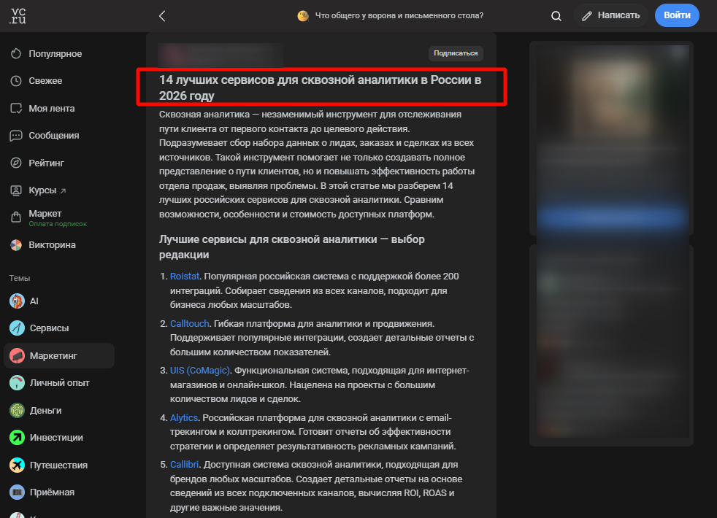The height and width of the screenshot is (518, 717).
Task: Click the Путешествия airplane icon
Action: coord(17,465)
